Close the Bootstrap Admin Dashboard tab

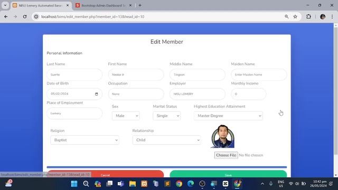coord(130,5)
